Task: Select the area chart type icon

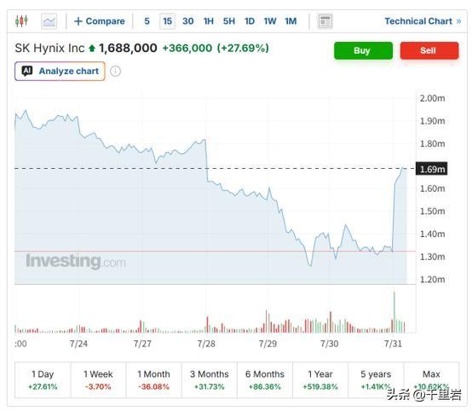Action: [x=49, y=21]
